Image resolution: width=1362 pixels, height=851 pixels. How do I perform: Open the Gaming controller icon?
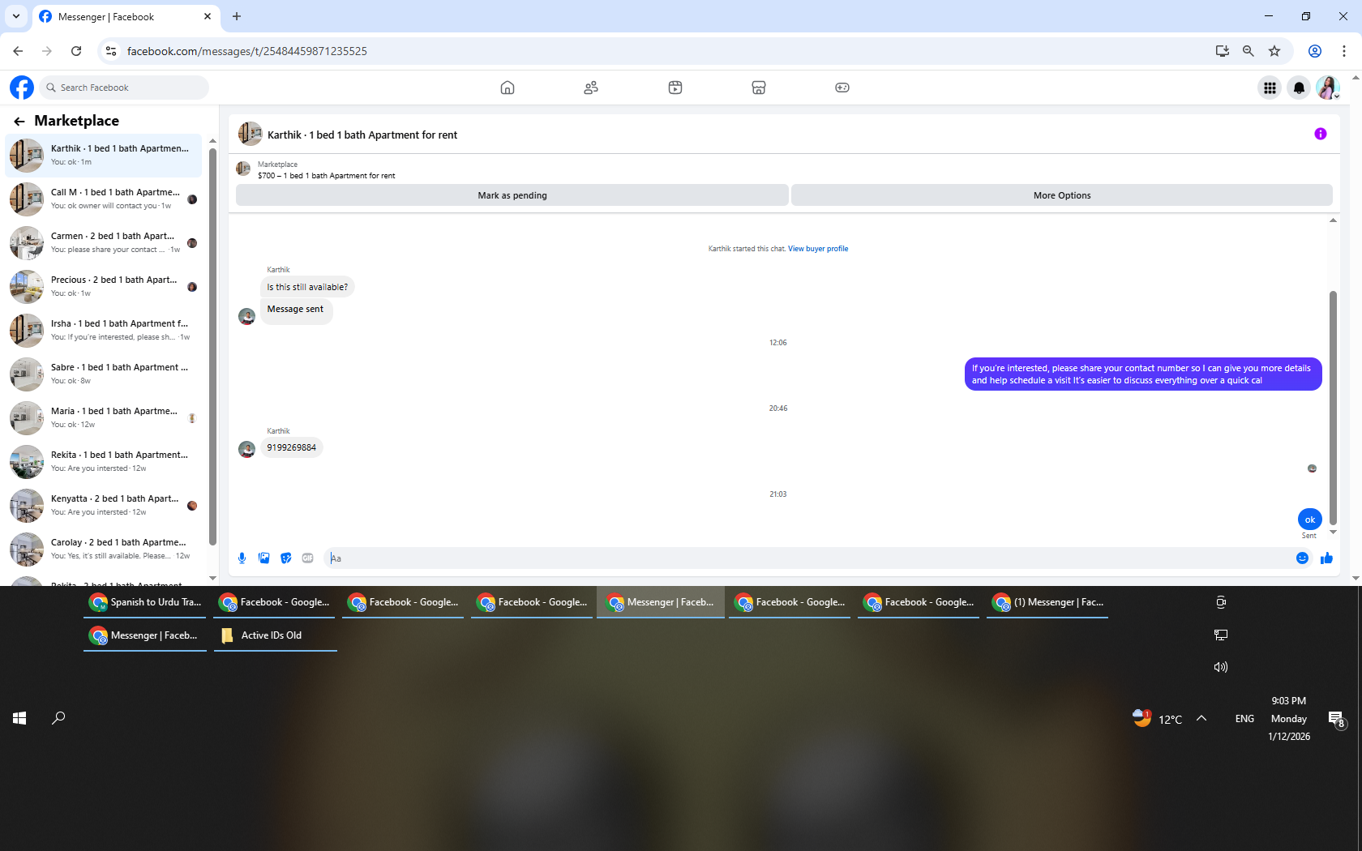842,88
